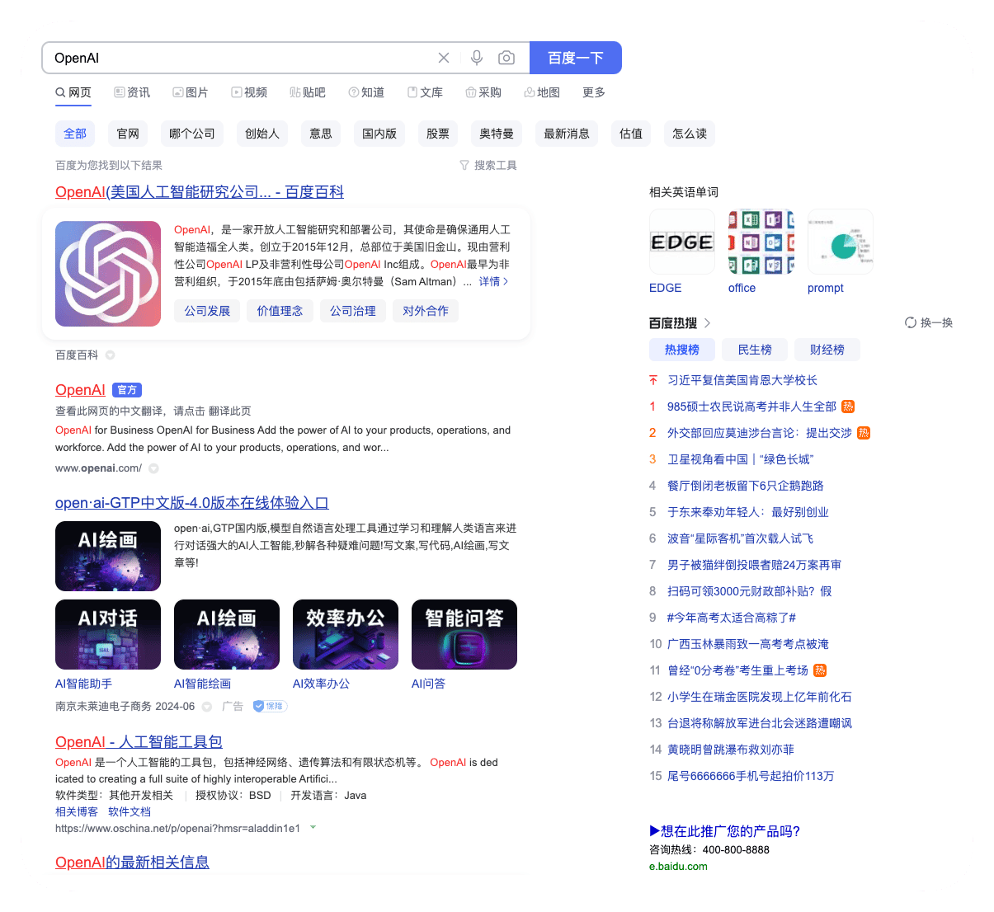
Task: Open the AI对话 thumbnail
Action: (x=108, y=634)
